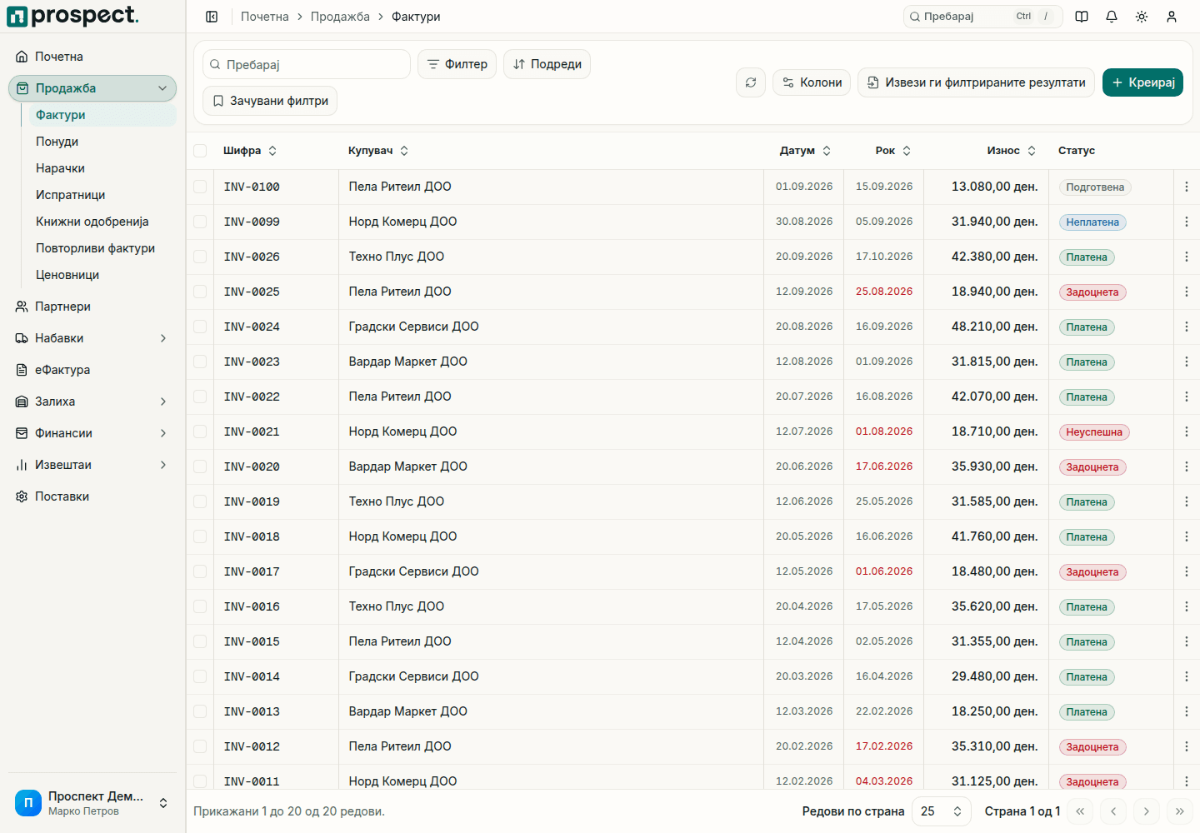This screenshot has height=833, width=1200.
Task: Click the refresh table icon button
Action: [751, 82]
